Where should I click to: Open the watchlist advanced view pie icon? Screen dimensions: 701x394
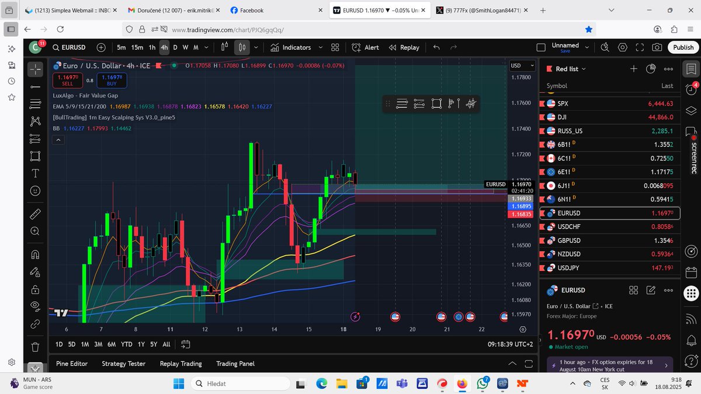[x=651, y=69]
